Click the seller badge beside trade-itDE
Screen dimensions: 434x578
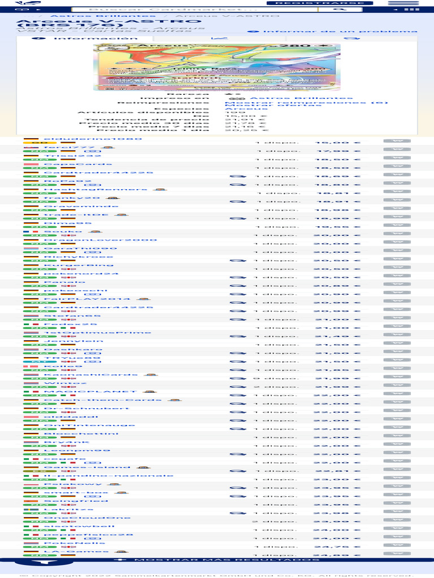coord(121,214)
